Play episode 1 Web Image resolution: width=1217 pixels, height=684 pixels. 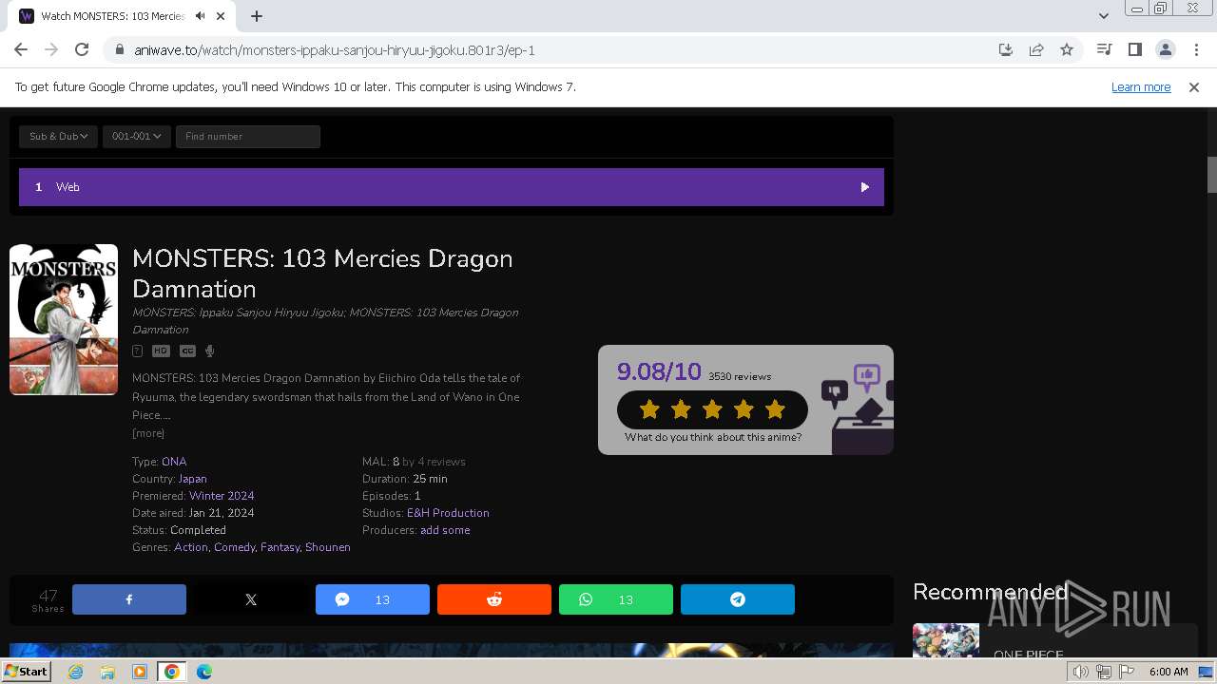click(x=452, y=187)
